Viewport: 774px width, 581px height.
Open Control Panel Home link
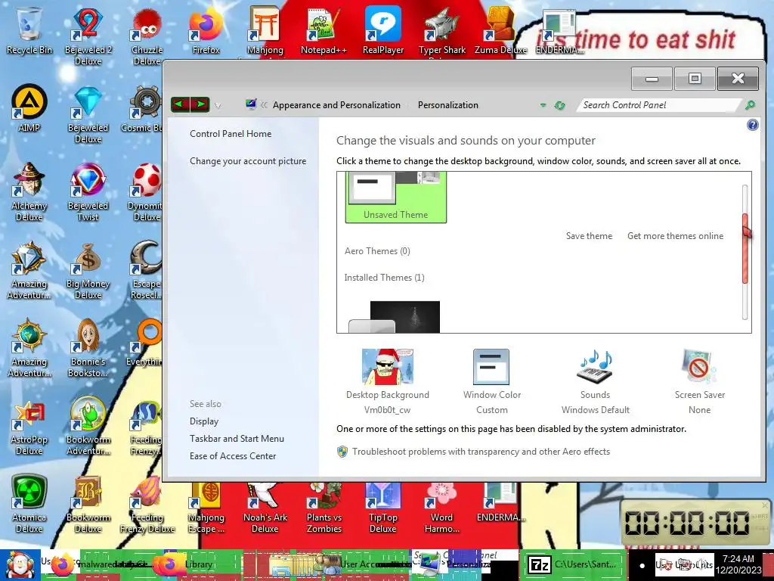click(231, 133)
